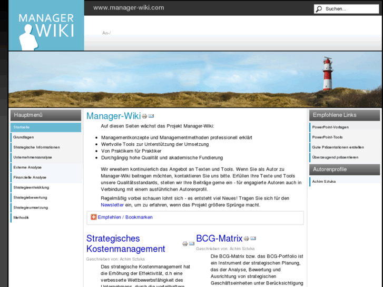Open Strategische Informationen menu item
The height and width of the screenshot is (287, 383).
pyautogui.click(x=46, y=147)
